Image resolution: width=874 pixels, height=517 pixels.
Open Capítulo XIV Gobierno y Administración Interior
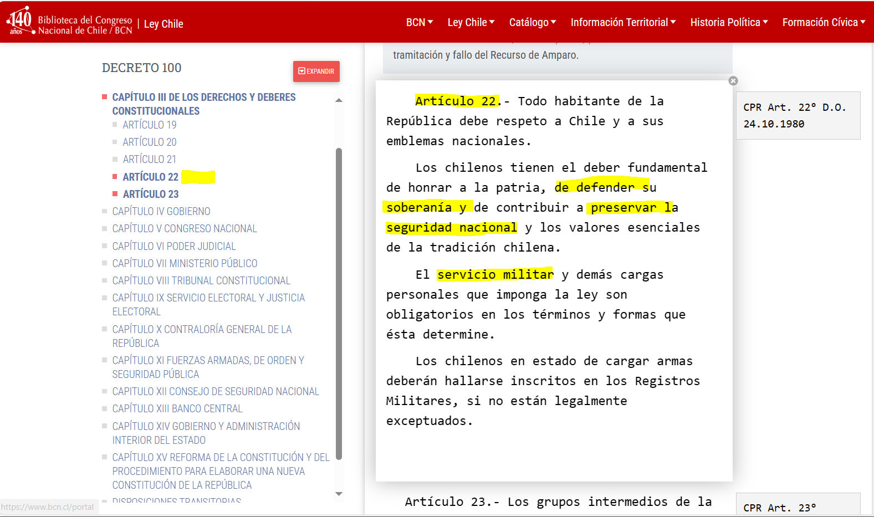pos(206,433)
